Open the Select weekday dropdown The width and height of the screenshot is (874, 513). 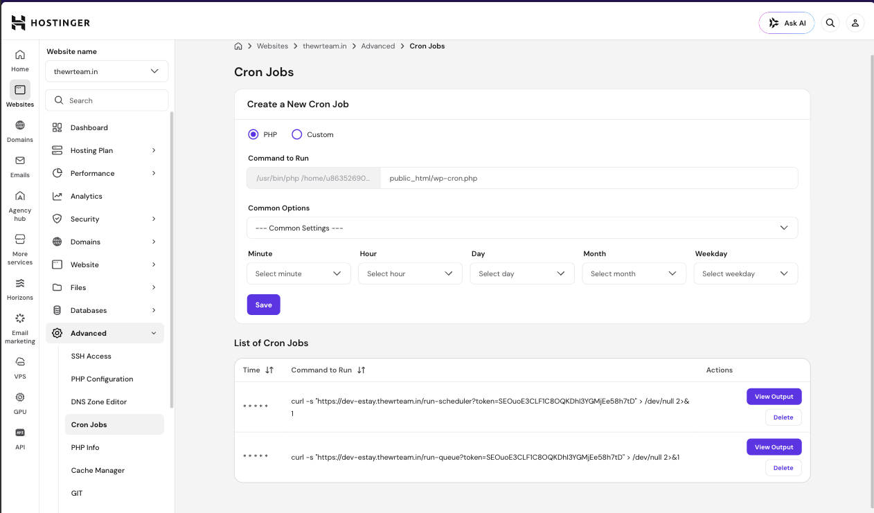point(746,273)
